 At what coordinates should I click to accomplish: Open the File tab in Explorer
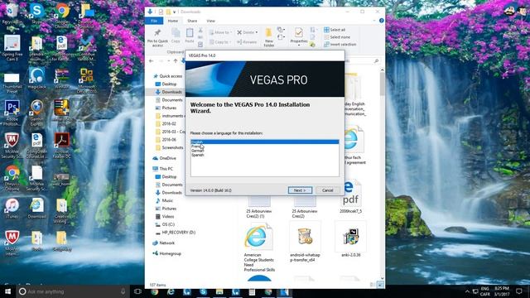[x=154, y=21]
